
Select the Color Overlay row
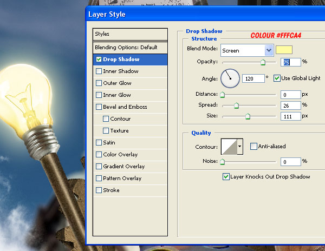(x=130, y=155)
